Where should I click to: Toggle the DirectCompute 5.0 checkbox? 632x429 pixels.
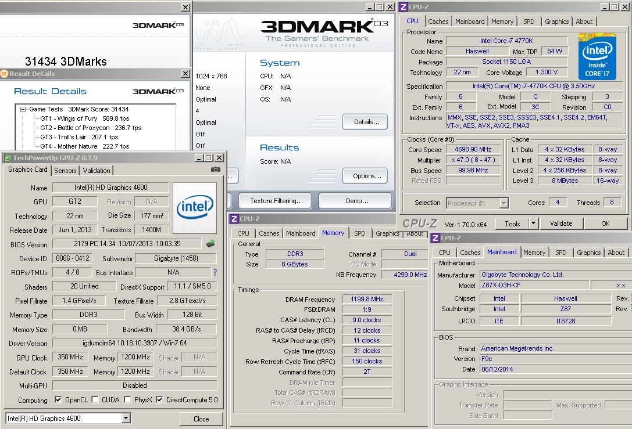pos(159,399)
